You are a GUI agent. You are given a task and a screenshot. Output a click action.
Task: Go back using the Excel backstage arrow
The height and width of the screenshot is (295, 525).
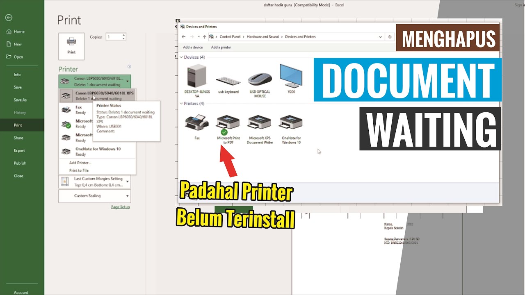(x=9, y=18)
